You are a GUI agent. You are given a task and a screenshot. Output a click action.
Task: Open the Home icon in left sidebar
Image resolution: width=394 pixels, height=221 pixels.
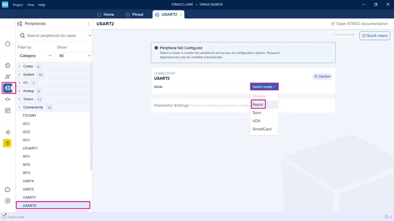(8, 44)
